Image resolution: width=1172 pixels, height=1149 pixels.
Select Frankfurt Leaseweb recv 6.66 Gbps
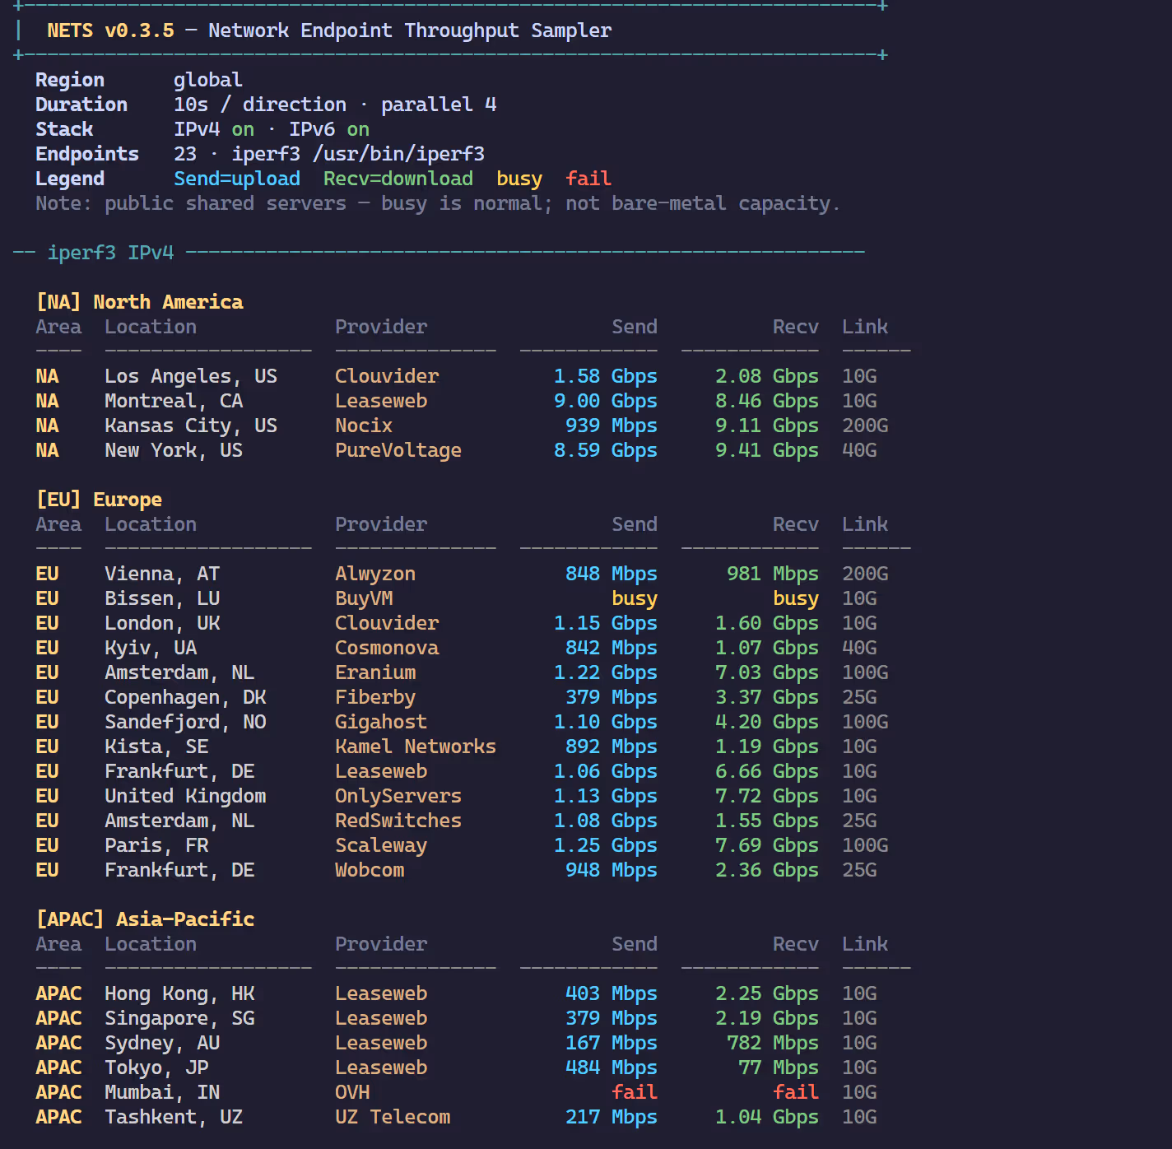pos(767,771)
